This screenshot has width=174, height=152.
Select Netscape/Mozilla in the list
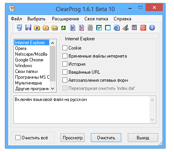click(32, 54)
